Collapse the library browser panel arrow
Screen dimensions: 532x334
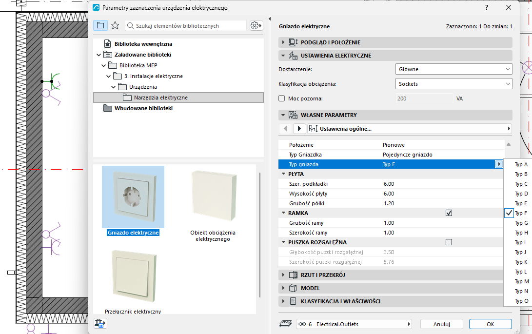[270, 19]
